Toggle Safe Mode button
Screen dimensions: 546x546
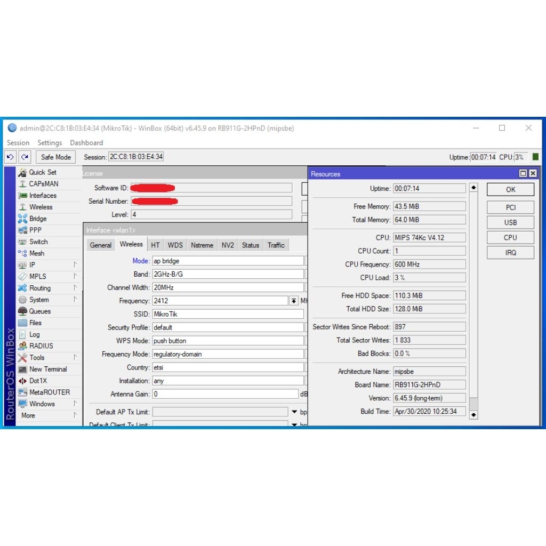coord(55,157)
